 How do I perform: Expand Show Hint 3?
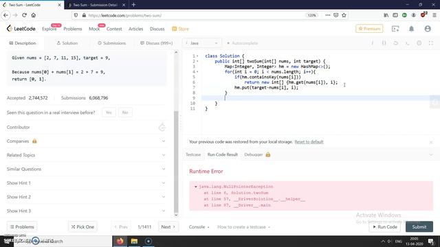pyautogui.click(x=86, y=211)
